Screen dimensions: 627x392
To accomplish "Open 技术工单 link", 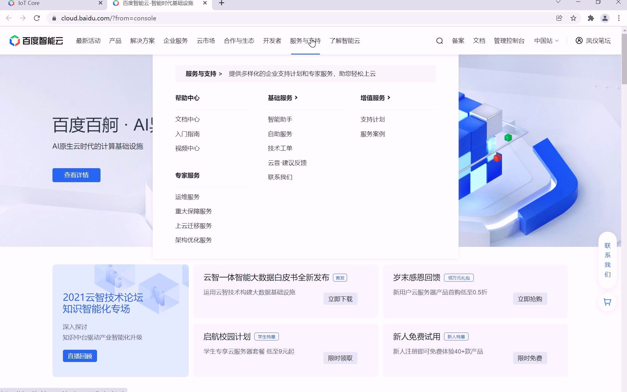I will coord(280,148).
